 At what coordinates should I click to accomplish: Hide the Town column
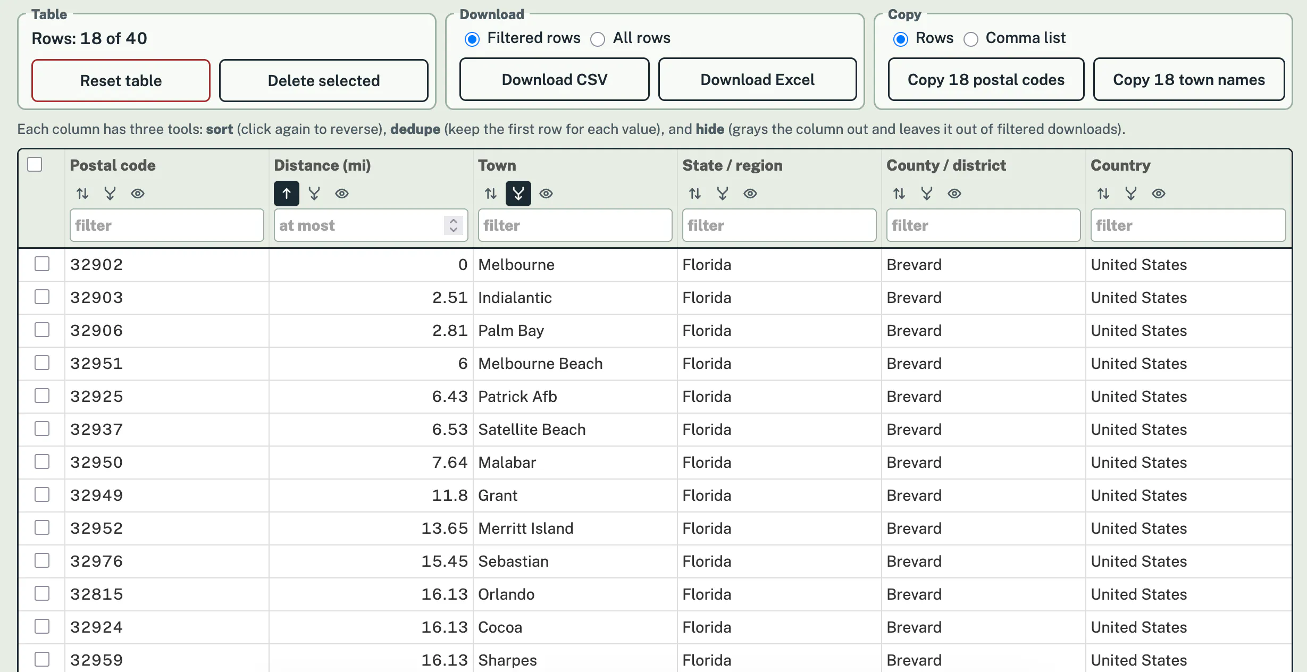(x=546, y=194)
